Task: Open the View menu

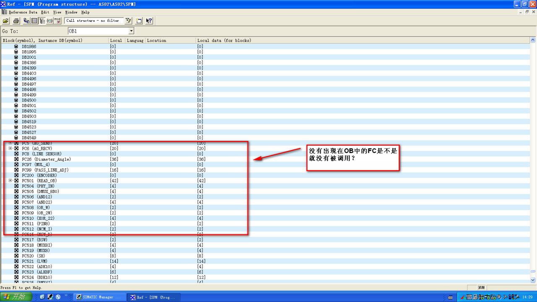Action: pos(57,12)
